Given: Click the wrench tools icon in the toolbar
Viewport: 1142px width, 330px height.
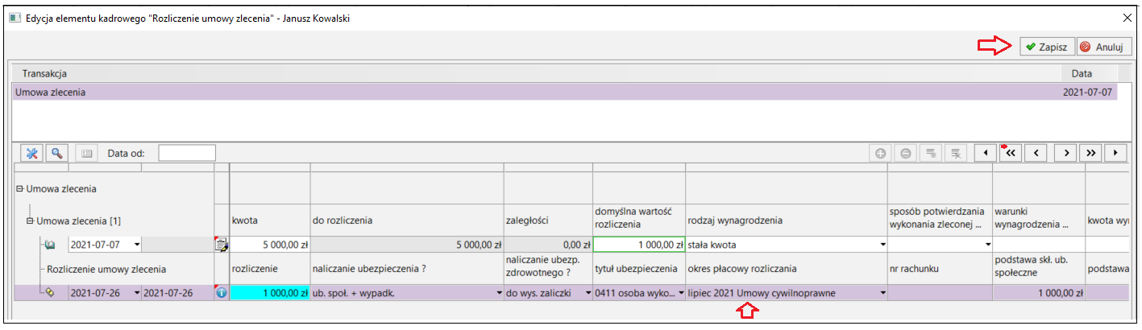Looking at the screenshot, I should click(33, 153).
